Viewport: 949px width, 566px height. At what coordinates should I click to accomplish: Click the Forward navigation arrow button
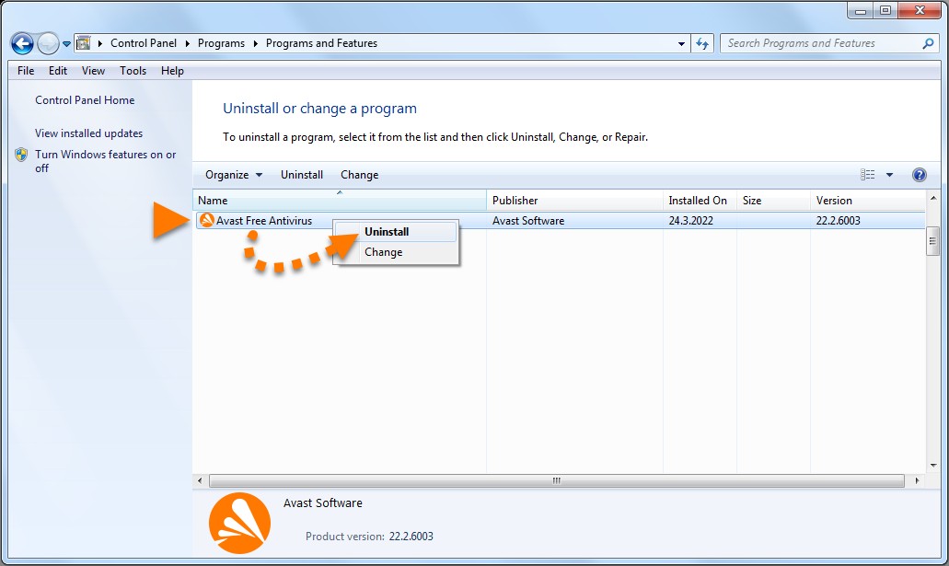[48, 43]
